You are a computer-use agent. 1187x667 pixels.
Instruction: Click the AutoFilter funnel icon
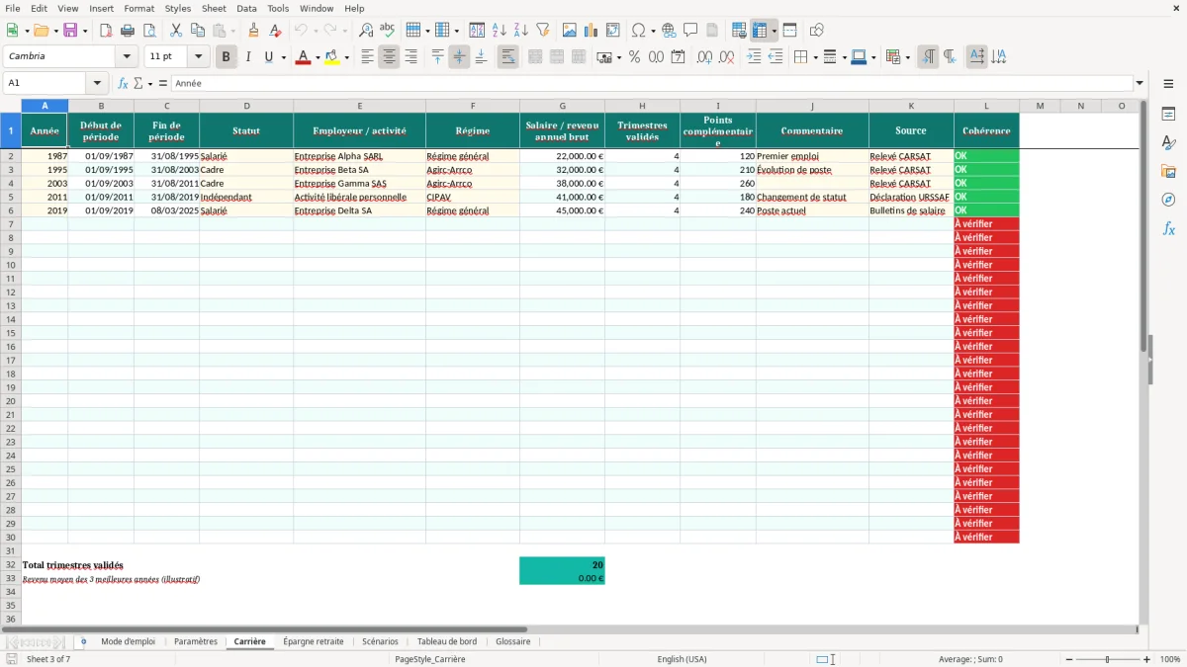click(x=543, y=30)
